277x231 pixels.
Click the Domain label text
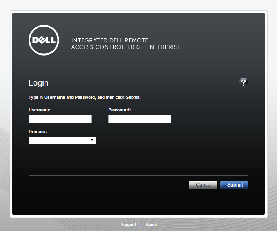(x=38, y=131)
